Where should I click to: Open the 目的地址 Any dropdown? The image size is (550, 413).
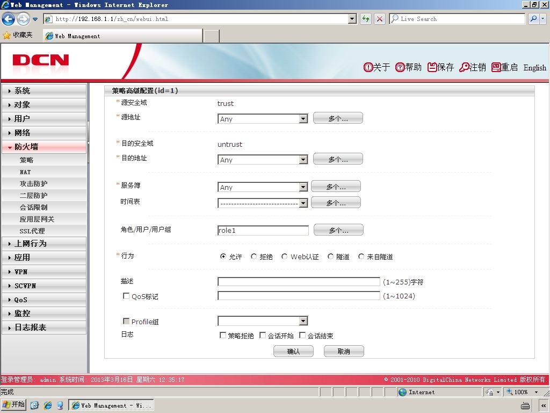263,159
